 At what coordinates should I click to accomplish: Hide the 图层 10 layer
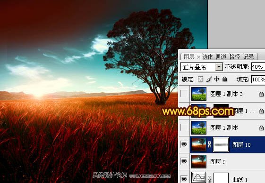click(x=184, y=144)
